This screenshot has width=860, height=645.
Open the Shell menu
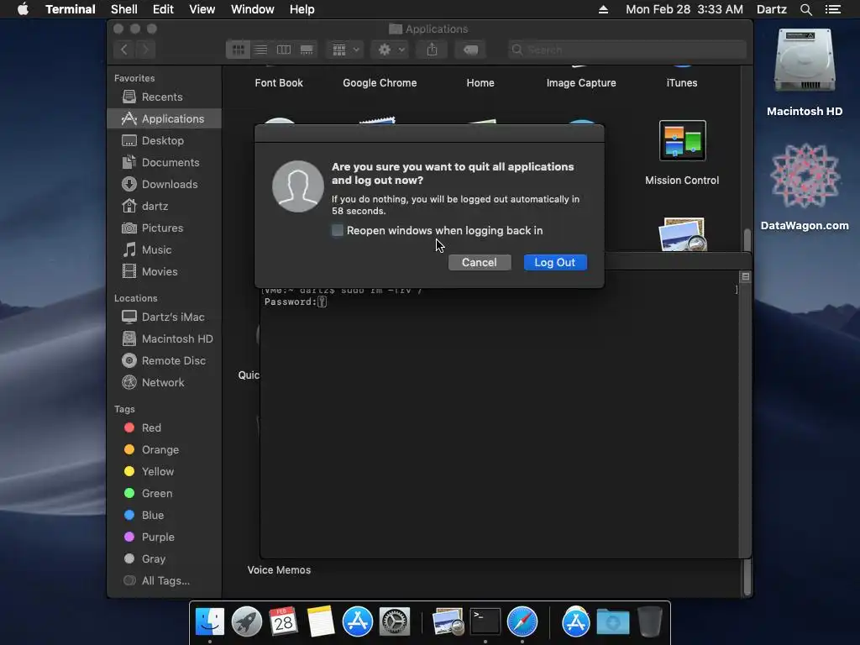[x=124, y=9]
